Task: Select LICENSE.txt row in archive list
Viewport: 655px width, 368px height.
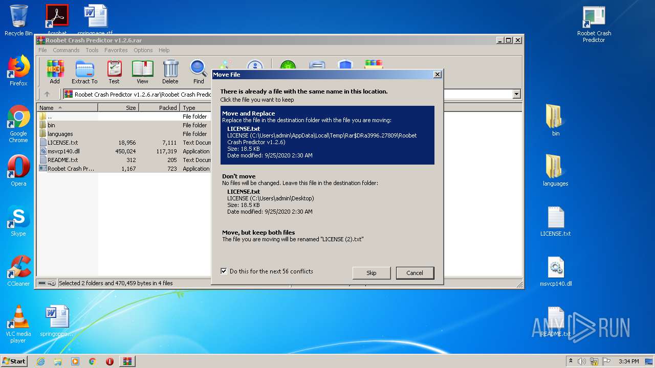Action: pyautogui.click(x=124, y=143)
